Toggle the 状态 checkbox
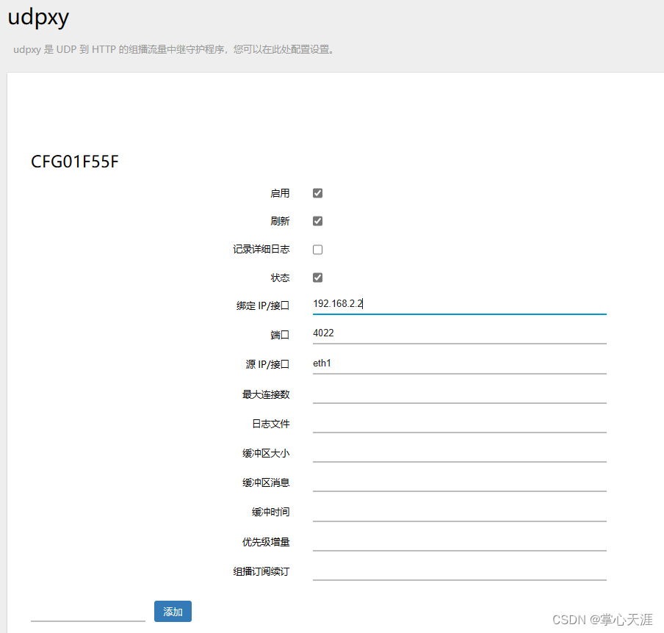664x633 pixels. pos(317,278)
